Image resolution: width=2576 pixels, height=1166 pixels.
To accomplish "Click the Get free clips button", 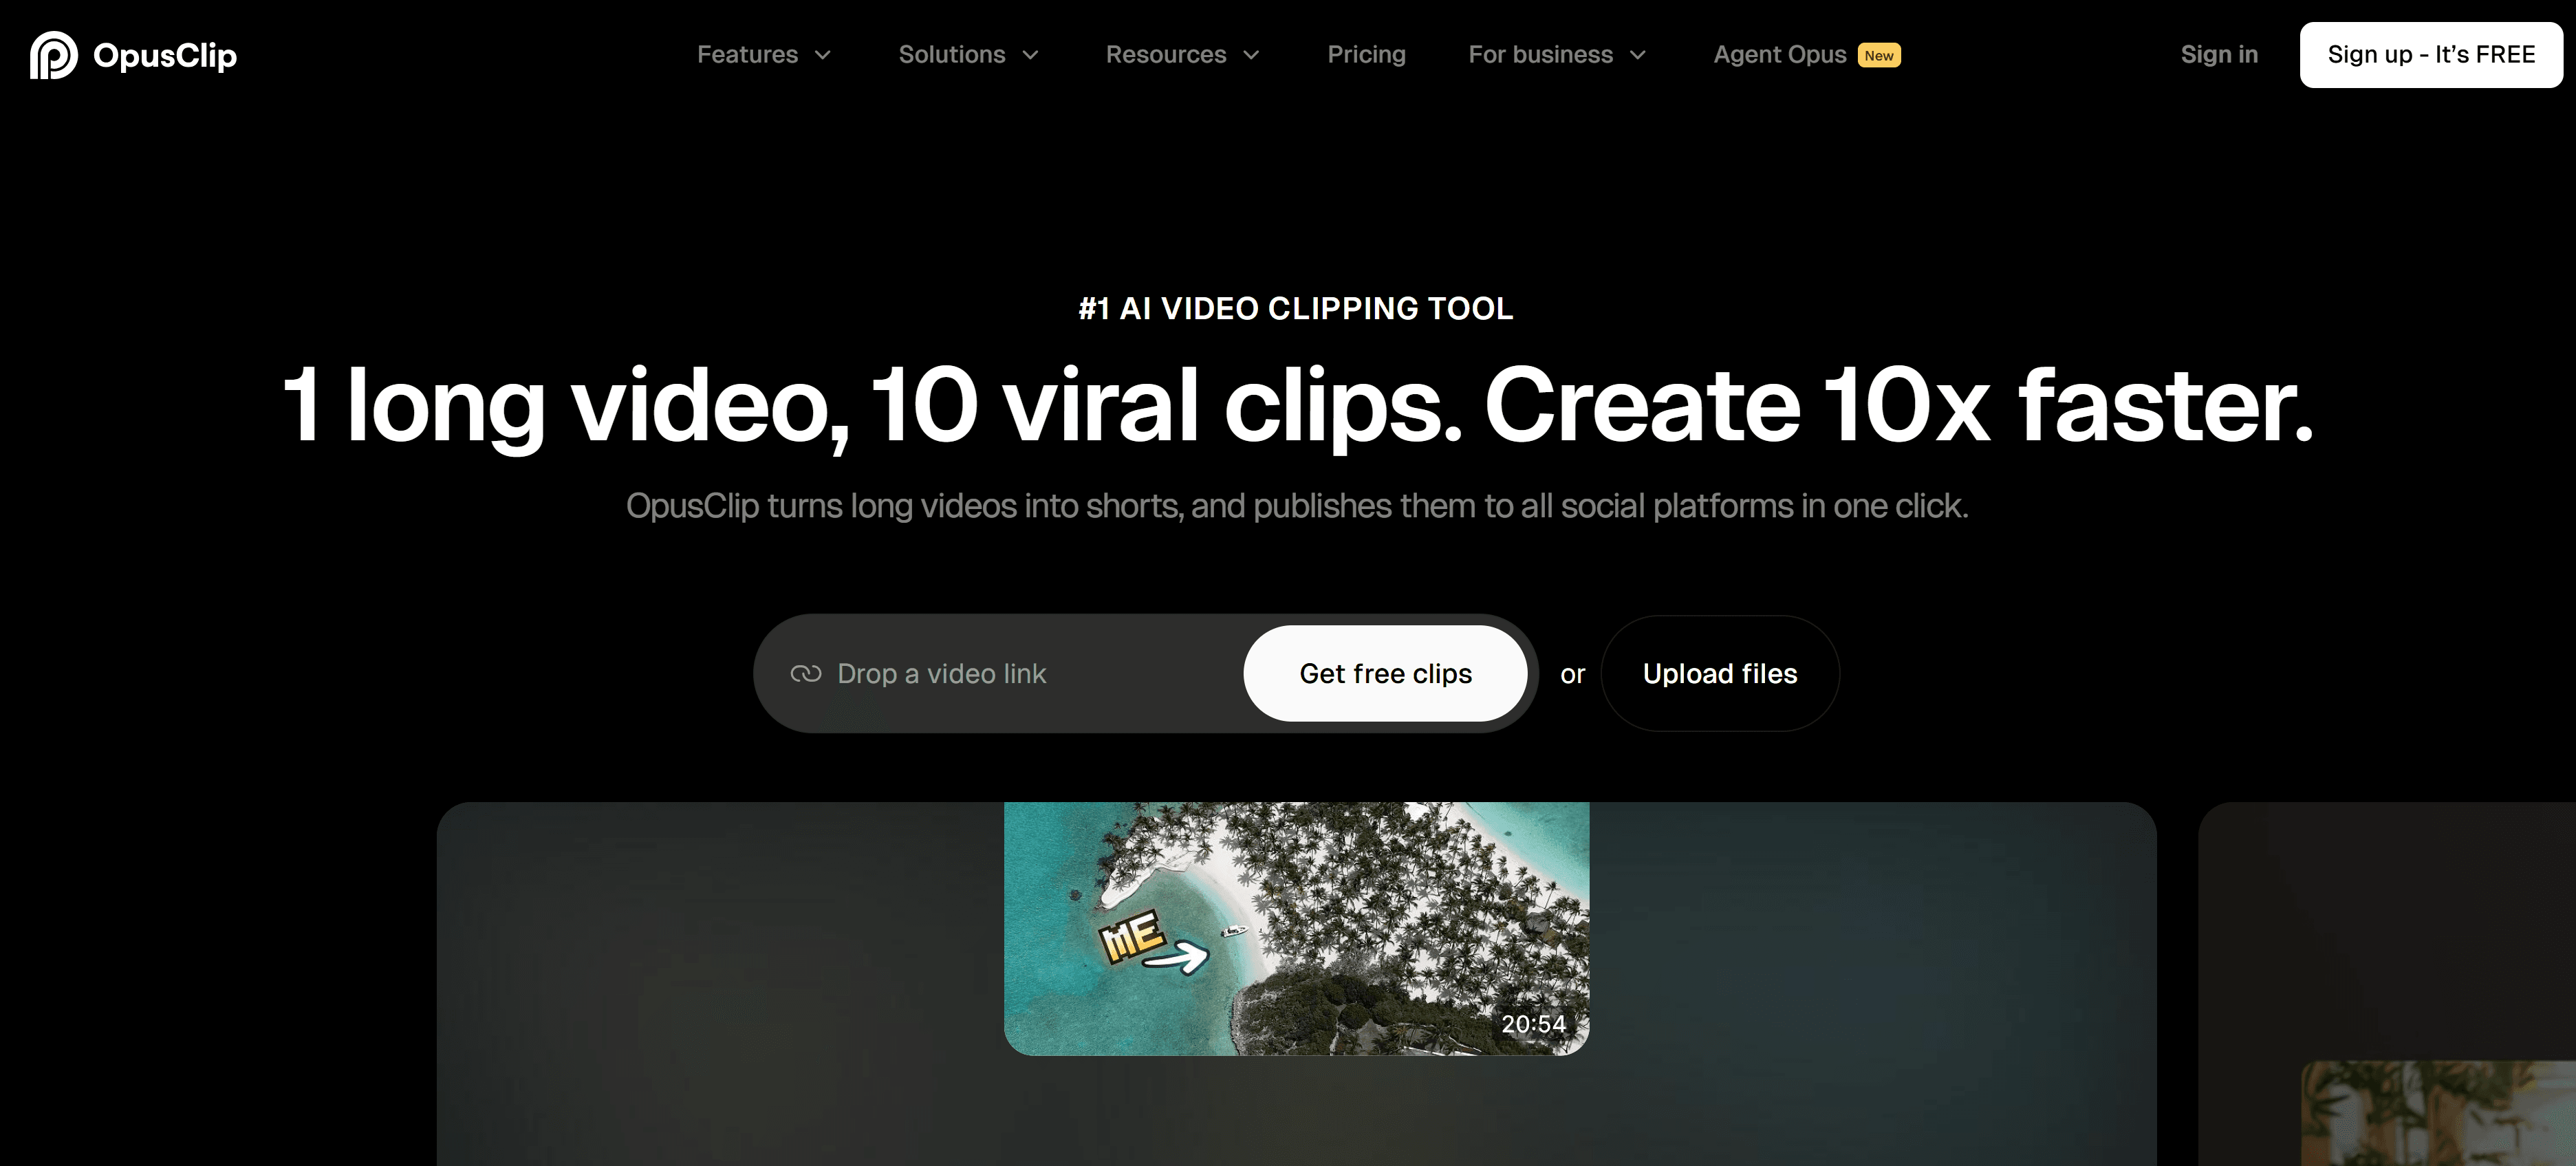I will 1385,673.
